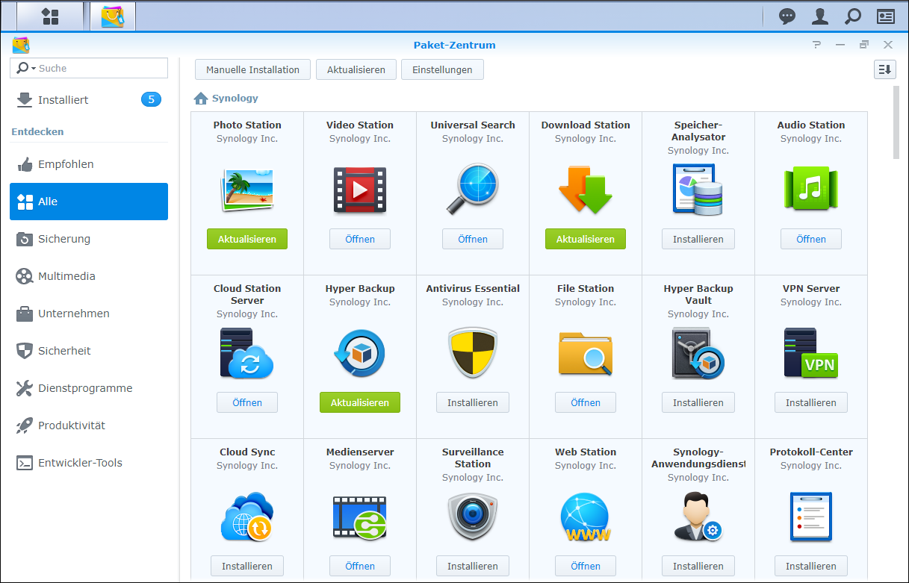Click the Cloud Station Server icon

tap(247, 352)
